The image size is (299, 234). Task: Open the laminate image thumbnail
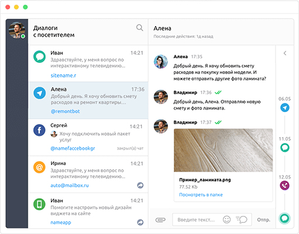point(224,150)
